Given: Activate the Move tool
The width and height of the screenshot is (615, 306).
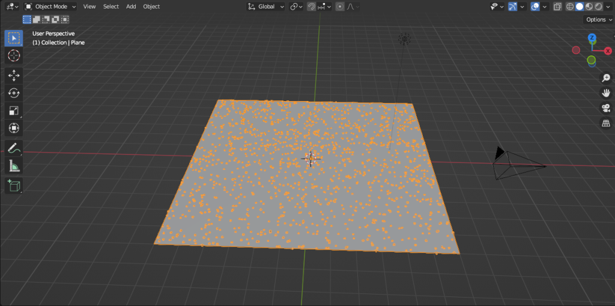Looking at the screenshot, I should [13, 75].
